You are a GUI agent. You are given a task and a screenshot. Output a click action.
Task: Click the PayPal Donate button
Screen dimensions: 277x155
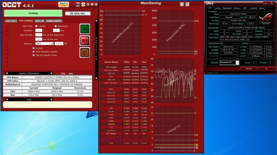[64, 4]
